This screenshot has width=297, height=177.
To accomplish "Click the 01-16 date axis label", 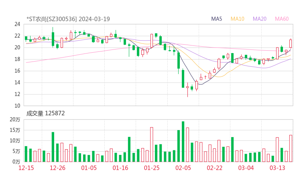I will (120, 168).
